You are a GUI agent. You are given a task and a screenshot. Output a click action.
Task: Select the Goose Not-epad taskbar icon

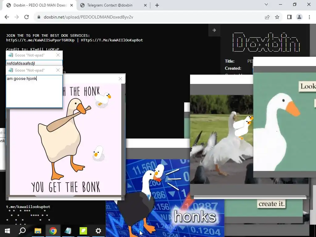coord(68,231)
